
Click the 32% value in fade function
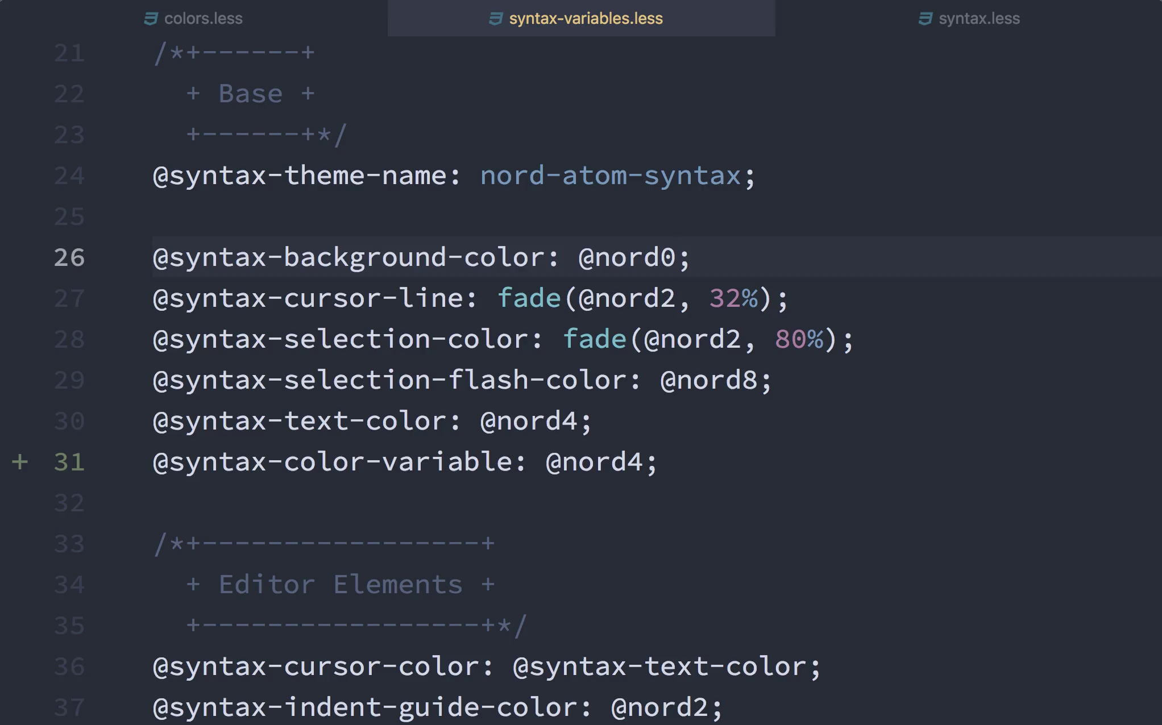[x=733, y=298]
